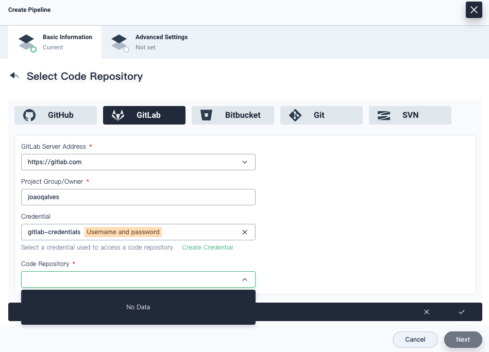Select the GitLab repository source icon
The width and height of the screenshot is (489, 352).
pyautogui.click(x=118, y=115)
